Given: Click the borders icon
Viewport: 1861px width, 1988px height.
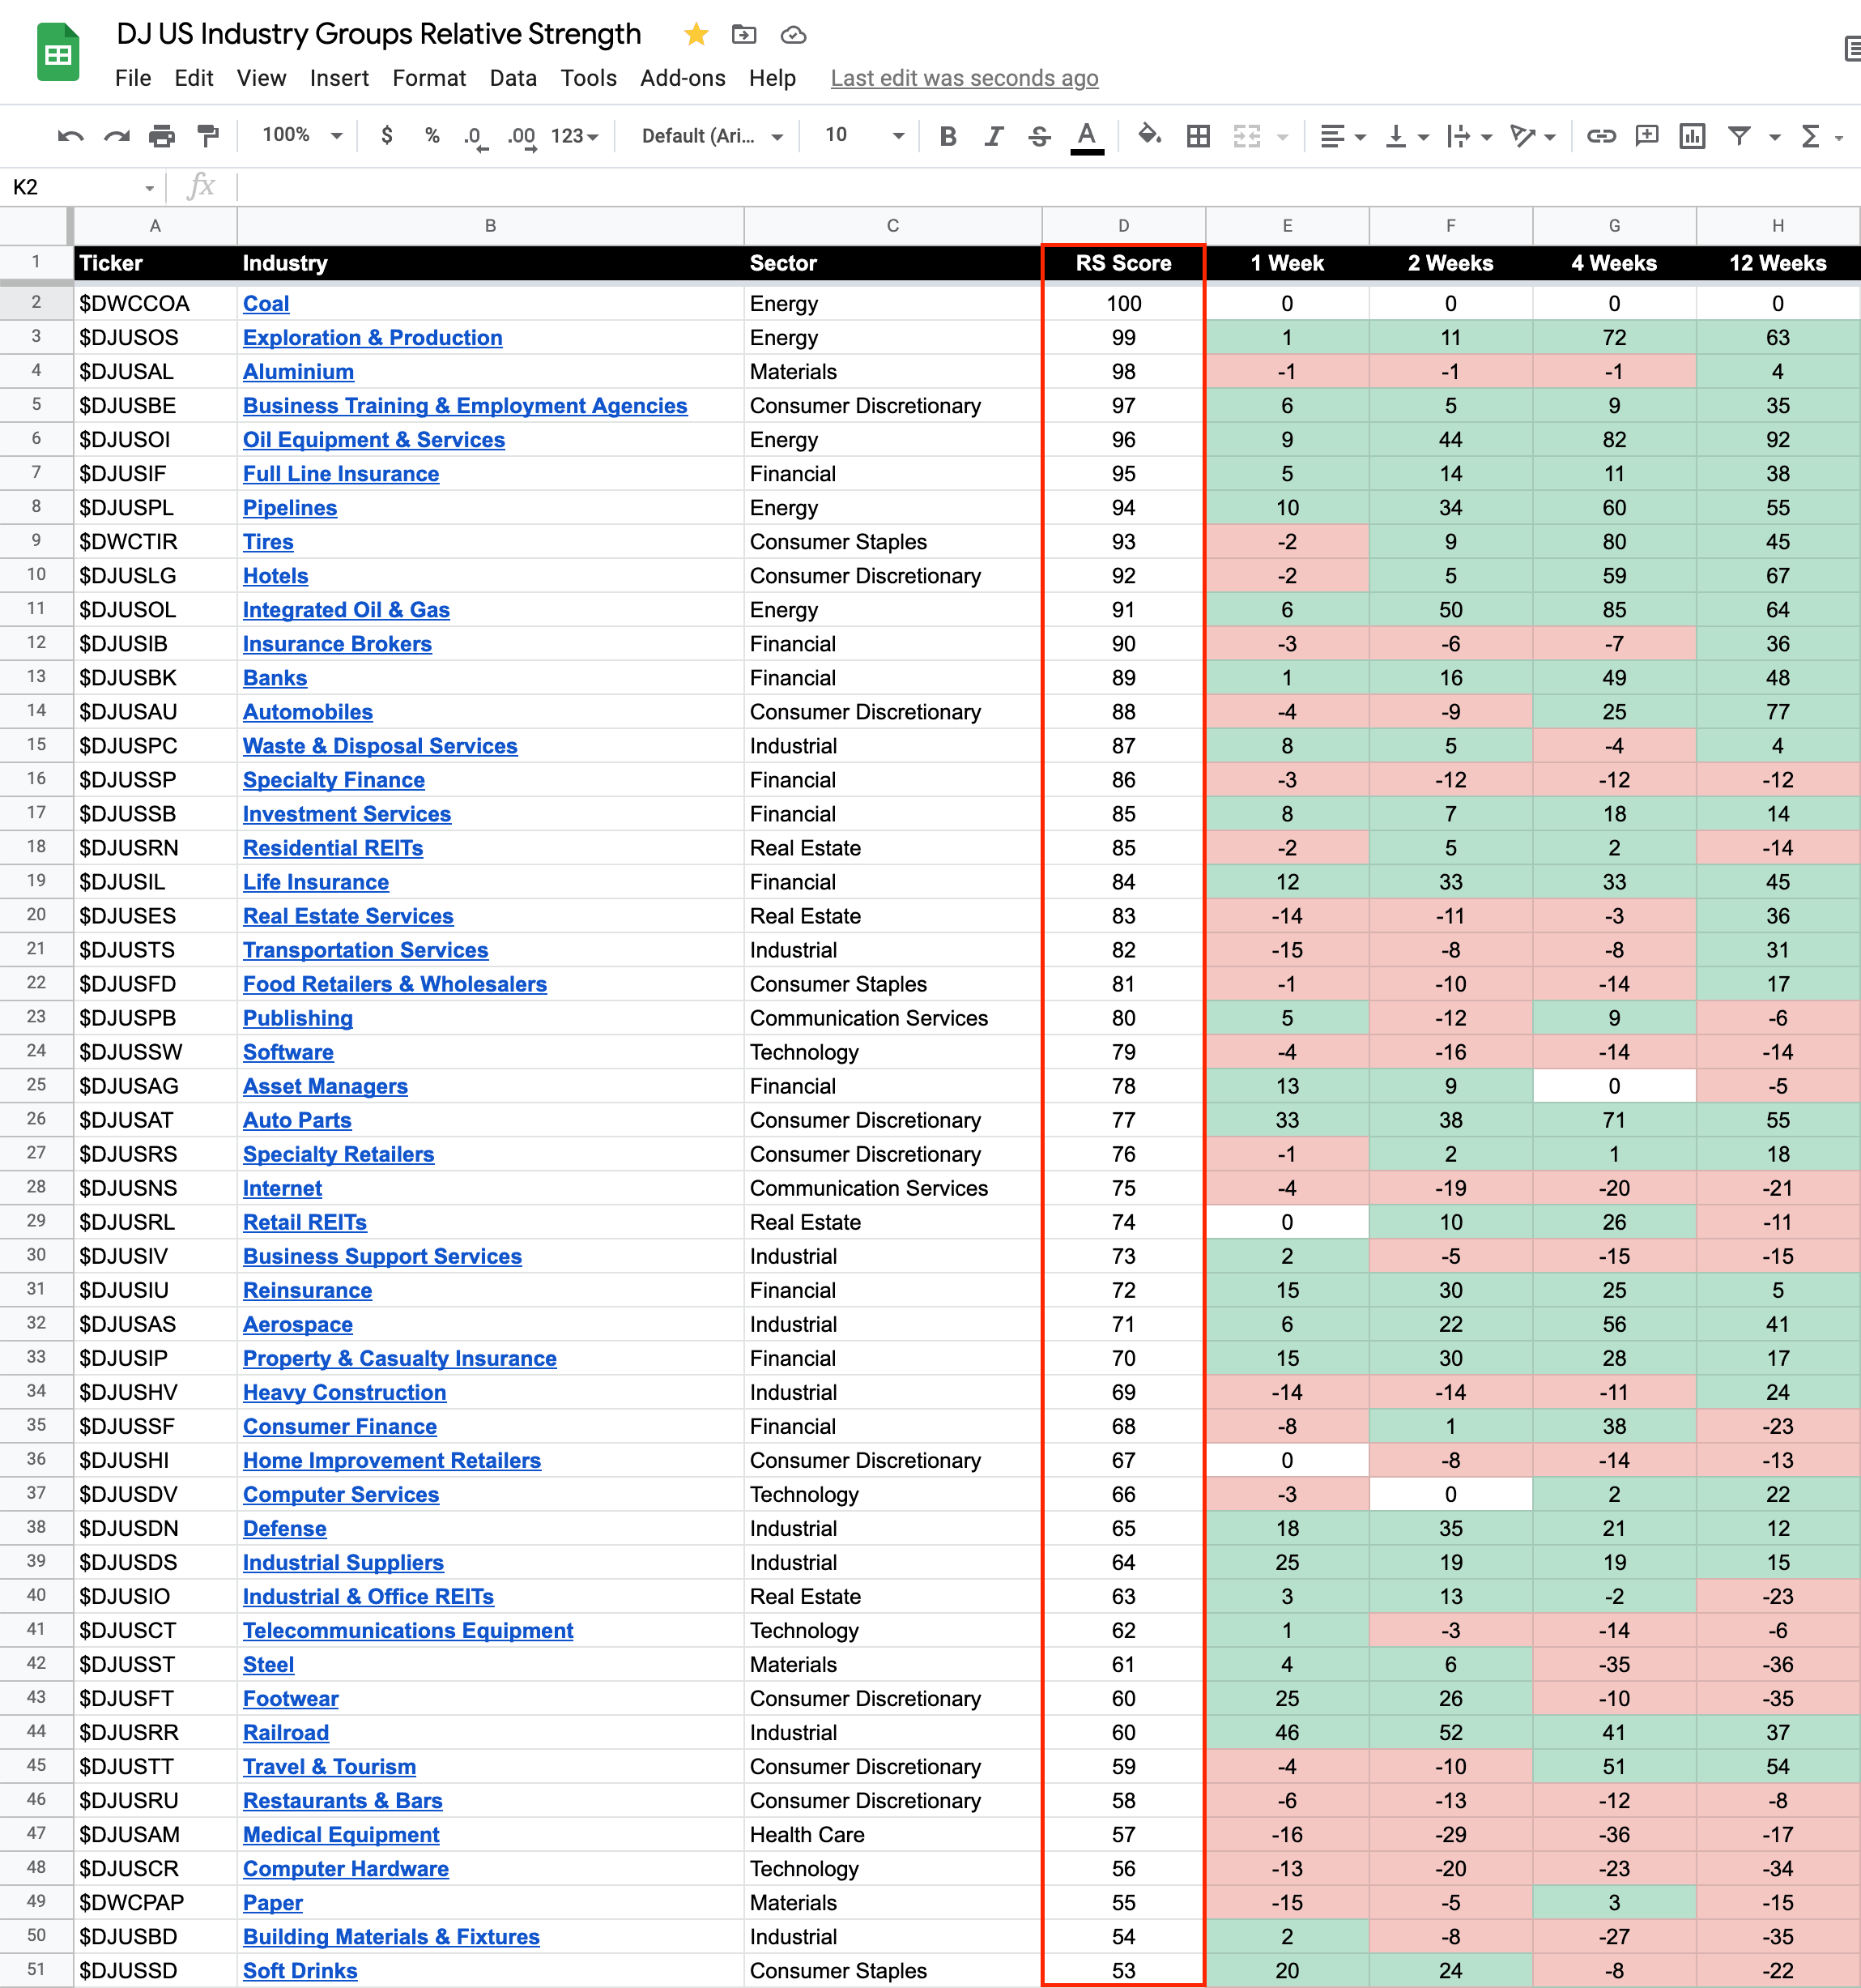Looking at the screenshot, I should tap(1199, 136).
